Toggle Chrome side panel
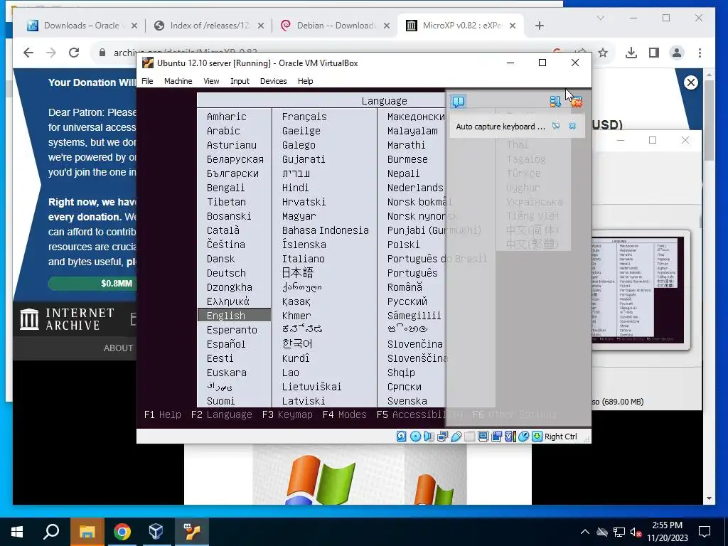The height and width of the screenshot is (546, 728). click(x=654, y=53)
